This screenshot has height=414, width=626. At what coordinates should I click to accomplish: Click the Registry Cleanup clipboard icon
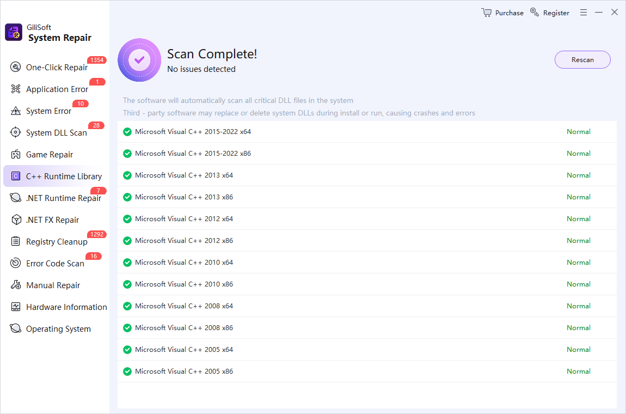(x=16, y=241)
